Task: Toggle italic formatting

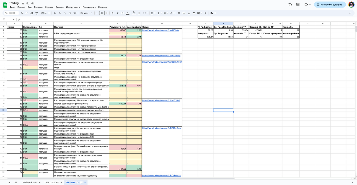Action: tap(117, 13)
